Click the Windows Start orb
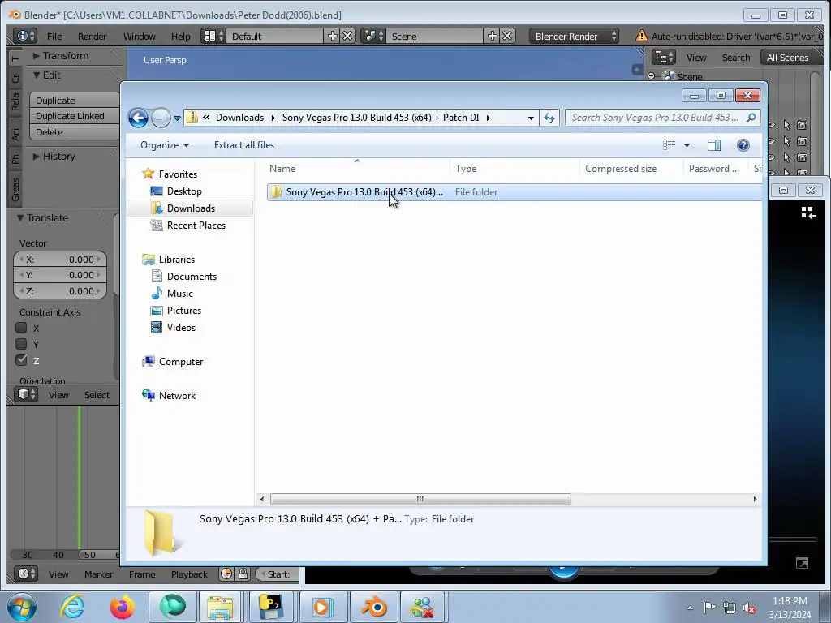 click(x=22, y=607)
